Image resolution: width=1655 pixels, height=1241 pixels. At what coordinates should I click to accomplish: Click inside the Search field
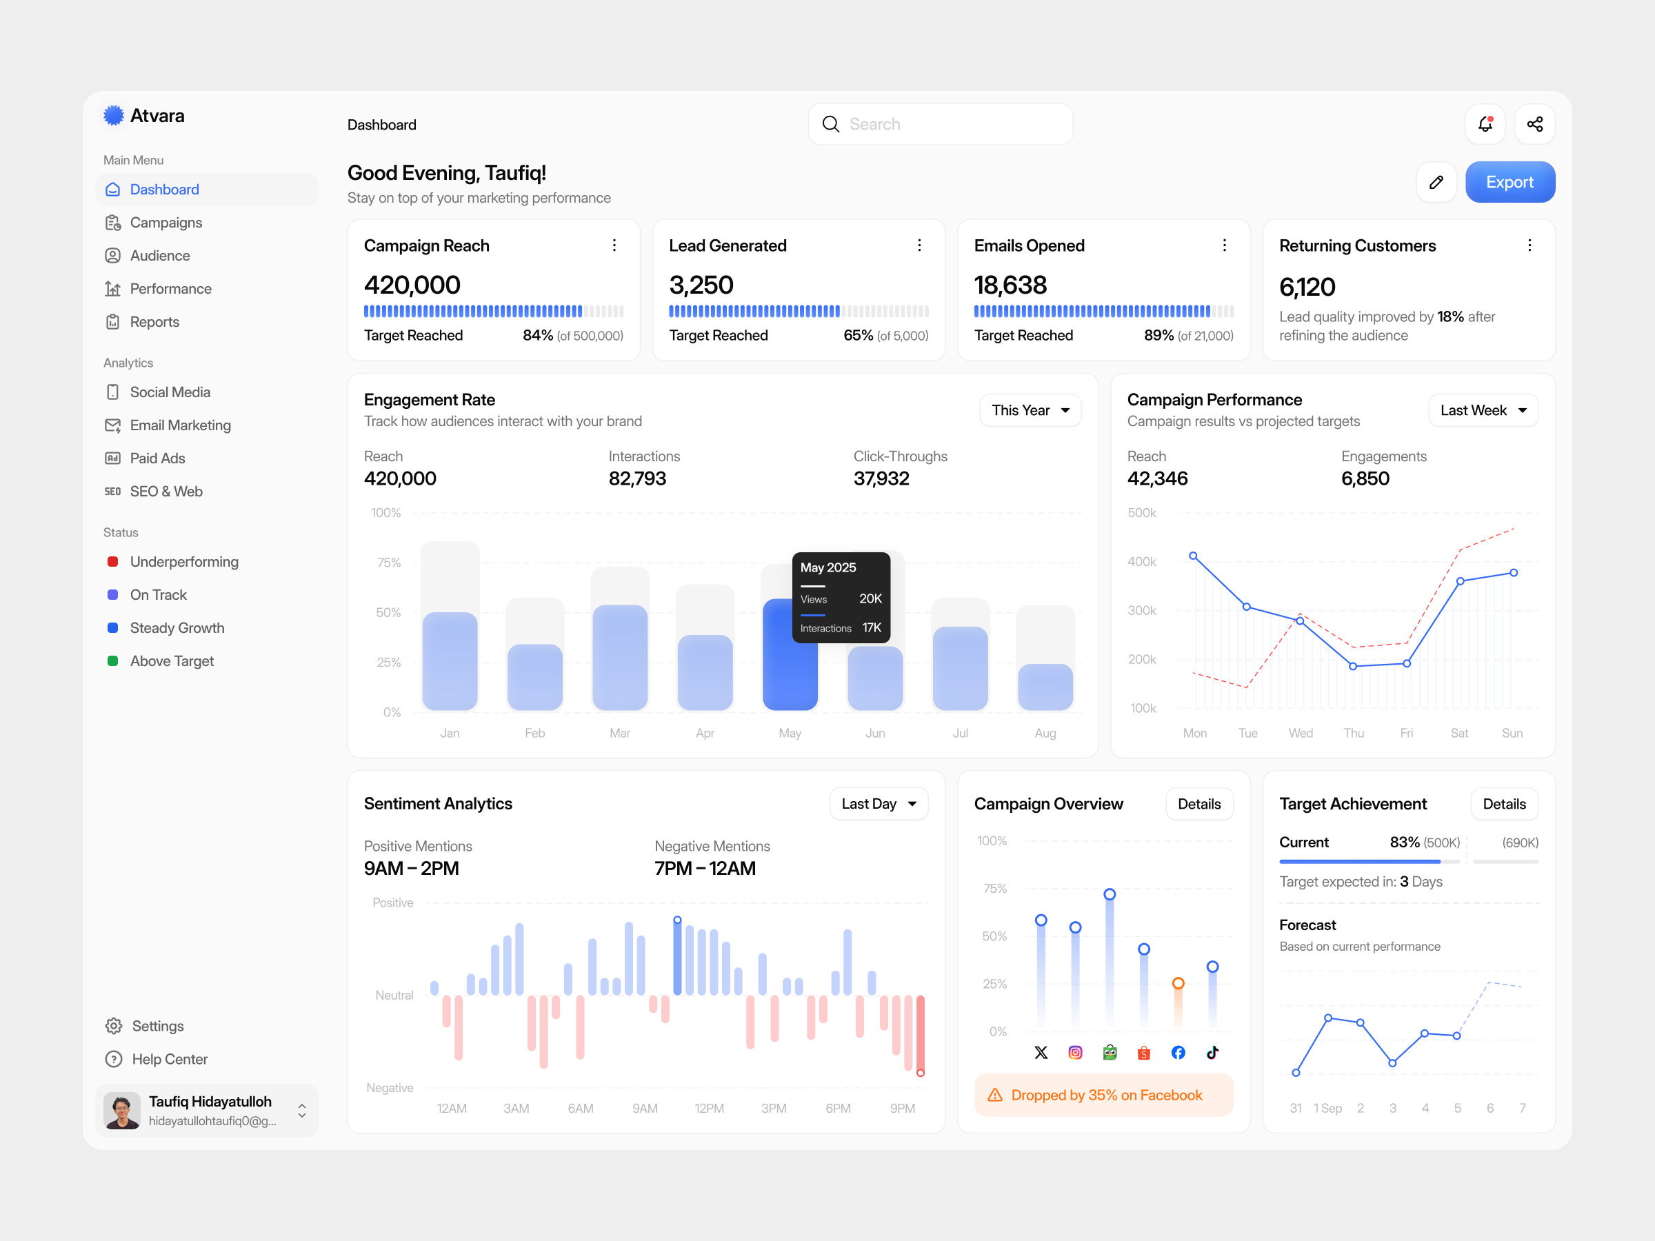coord(940,123)
